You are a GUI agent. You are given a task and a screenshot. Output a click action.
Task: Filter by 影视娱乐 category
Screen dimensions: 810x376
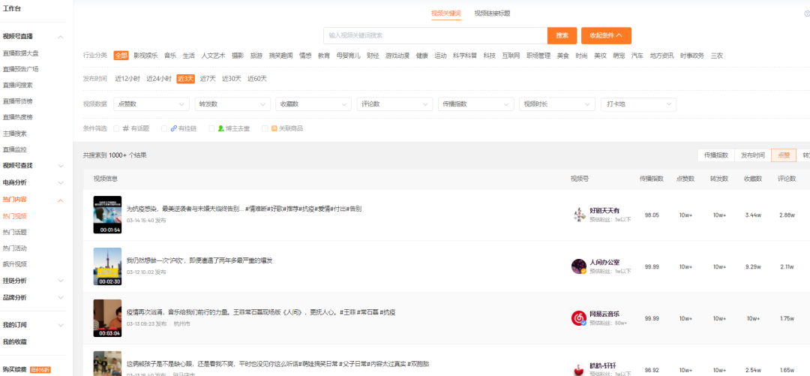[x=145, y=56]
